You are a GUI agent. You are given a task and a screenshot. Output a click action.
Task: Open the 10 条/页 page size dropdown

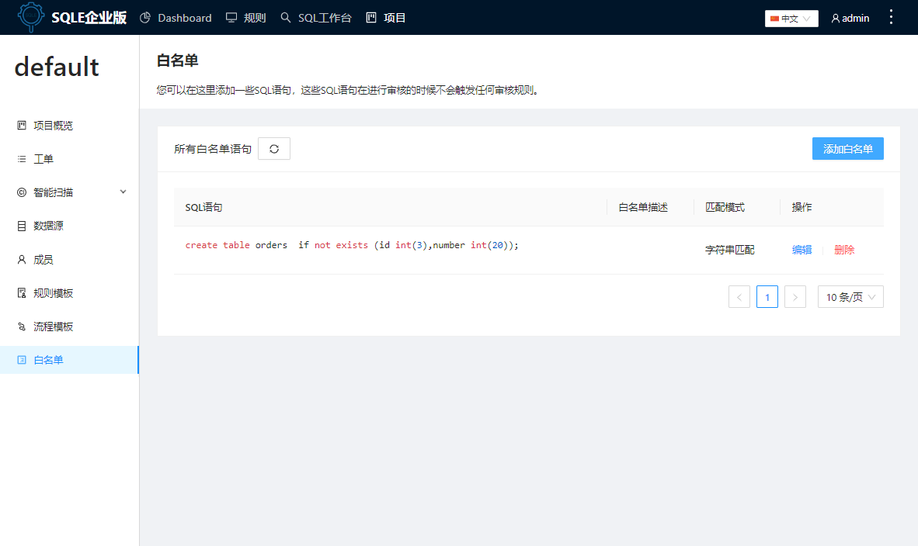tap(850, 297)
